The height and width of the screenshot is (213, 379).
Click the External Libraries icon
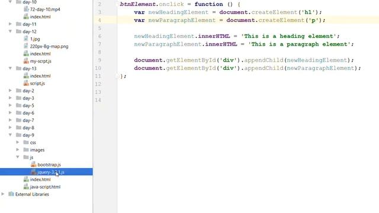coord(11,194)
